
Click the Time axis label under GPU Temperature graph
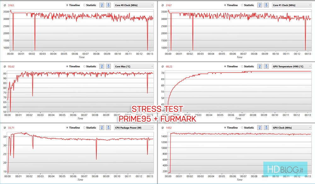coord(238,118)
